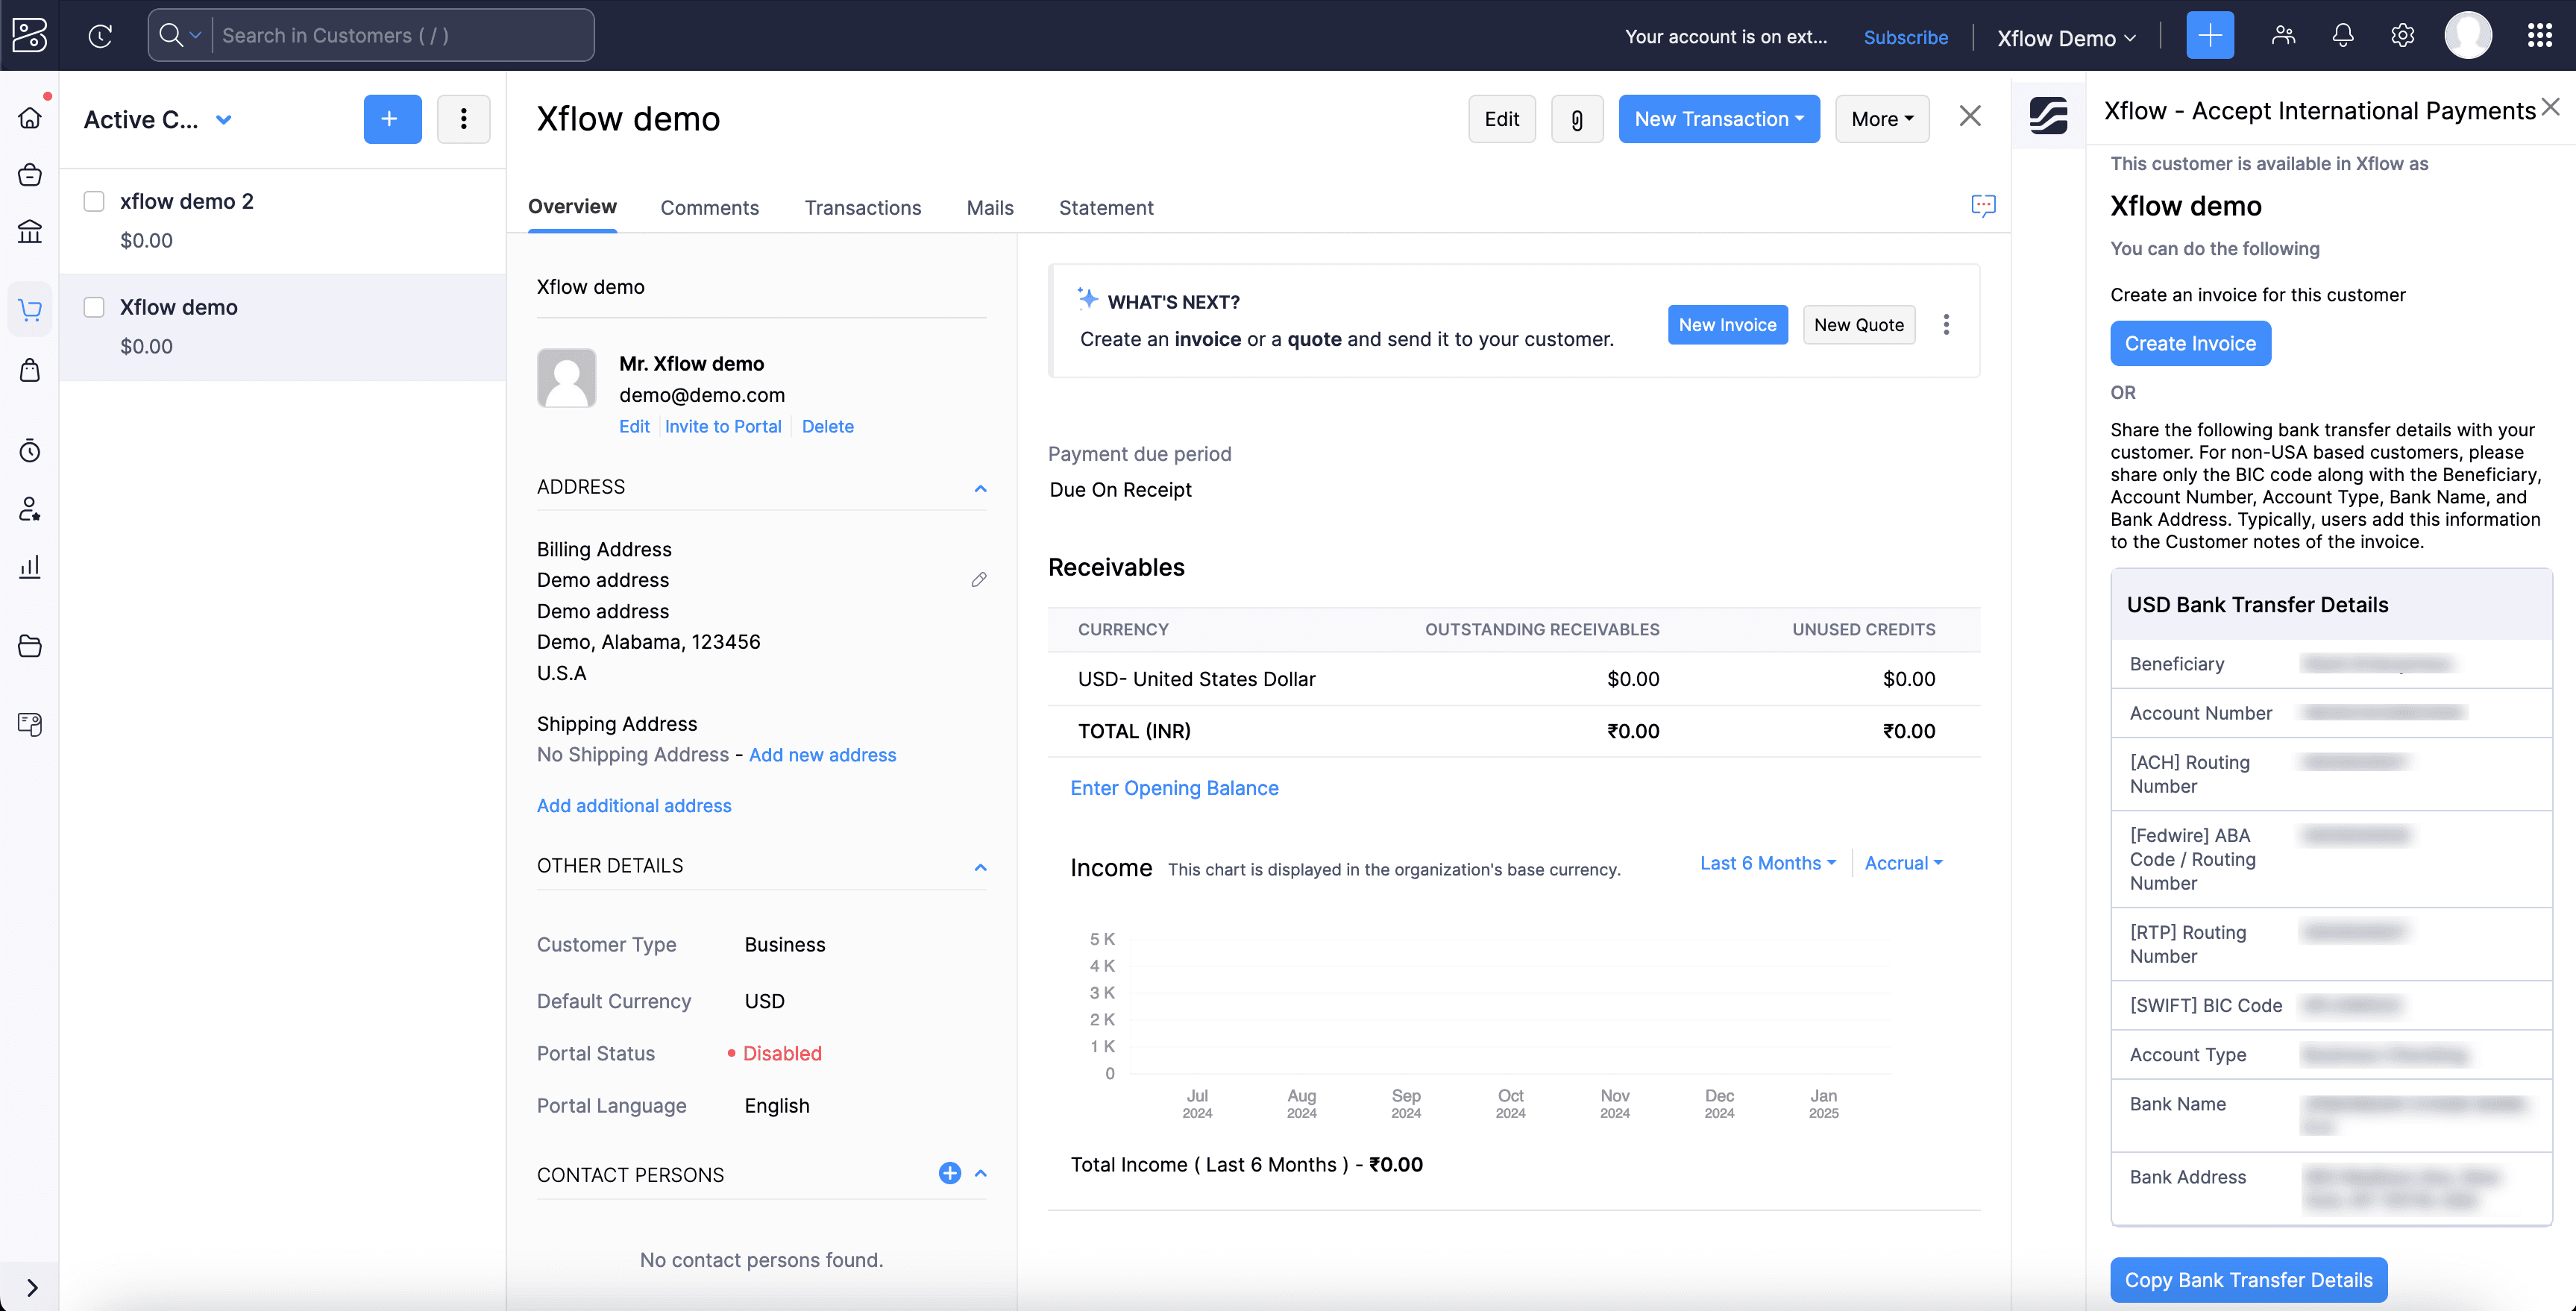
Task: Click Enter Opening Balance link
Action: point(1174,788)
